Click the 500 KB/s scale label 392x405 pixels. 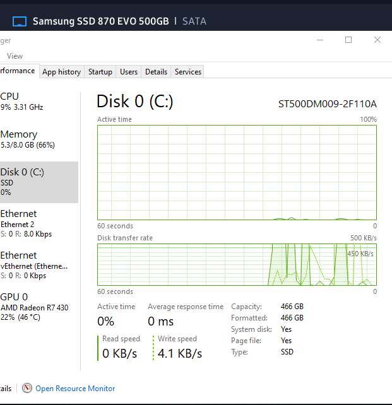tap(364, 238)
